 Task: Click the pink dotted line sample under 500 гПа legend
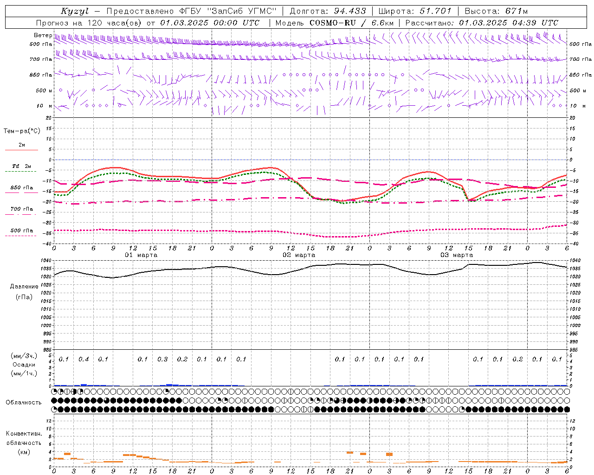coord(20,236)
